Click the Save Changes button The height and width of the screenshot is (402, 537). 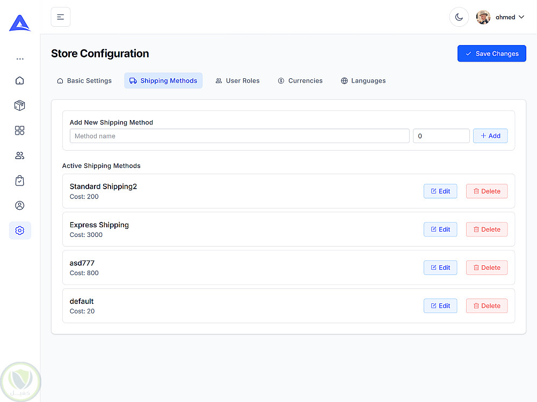pyautogui.click(x=491, y=54)
